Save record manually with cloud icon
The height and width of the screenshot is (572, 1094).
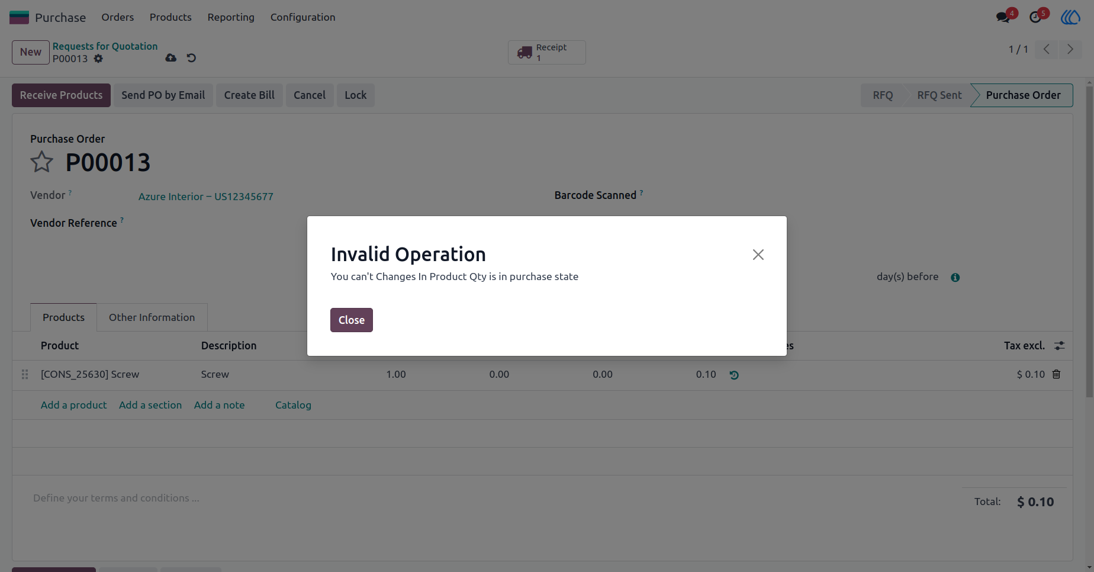coord(170,58)
